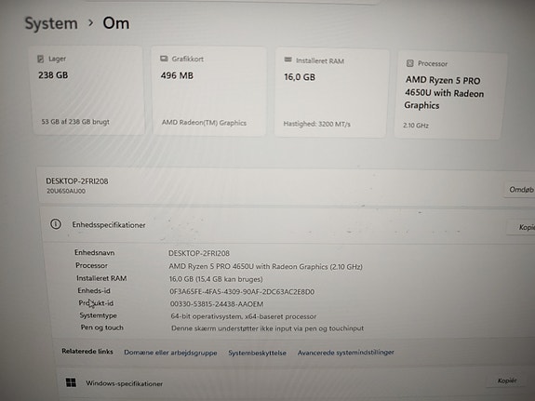Click the Relaterede links label

point(87,351)
